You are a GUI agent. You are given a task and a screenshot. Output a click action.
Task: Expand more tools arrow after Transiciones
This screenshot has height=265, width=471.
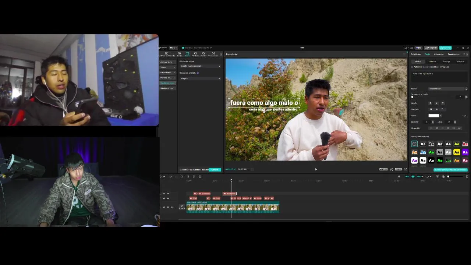point(221,54)
